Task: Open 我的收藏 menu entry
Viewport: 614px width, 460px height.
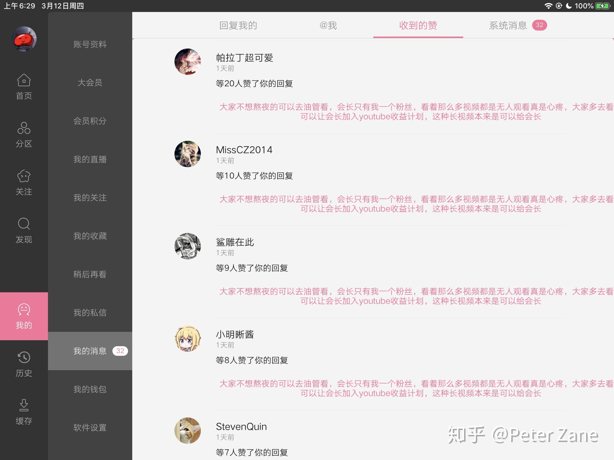Action: click(x=90, y=236)
